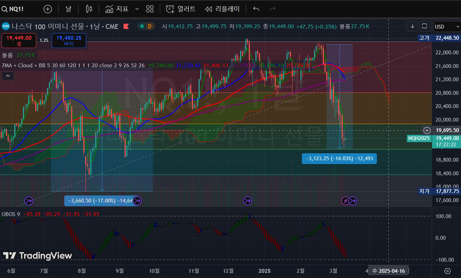The width and height of the screenshot is (461, 278).
Task: Click the down-arrow pane button beside fullscreen
Action: click(412, 26)
